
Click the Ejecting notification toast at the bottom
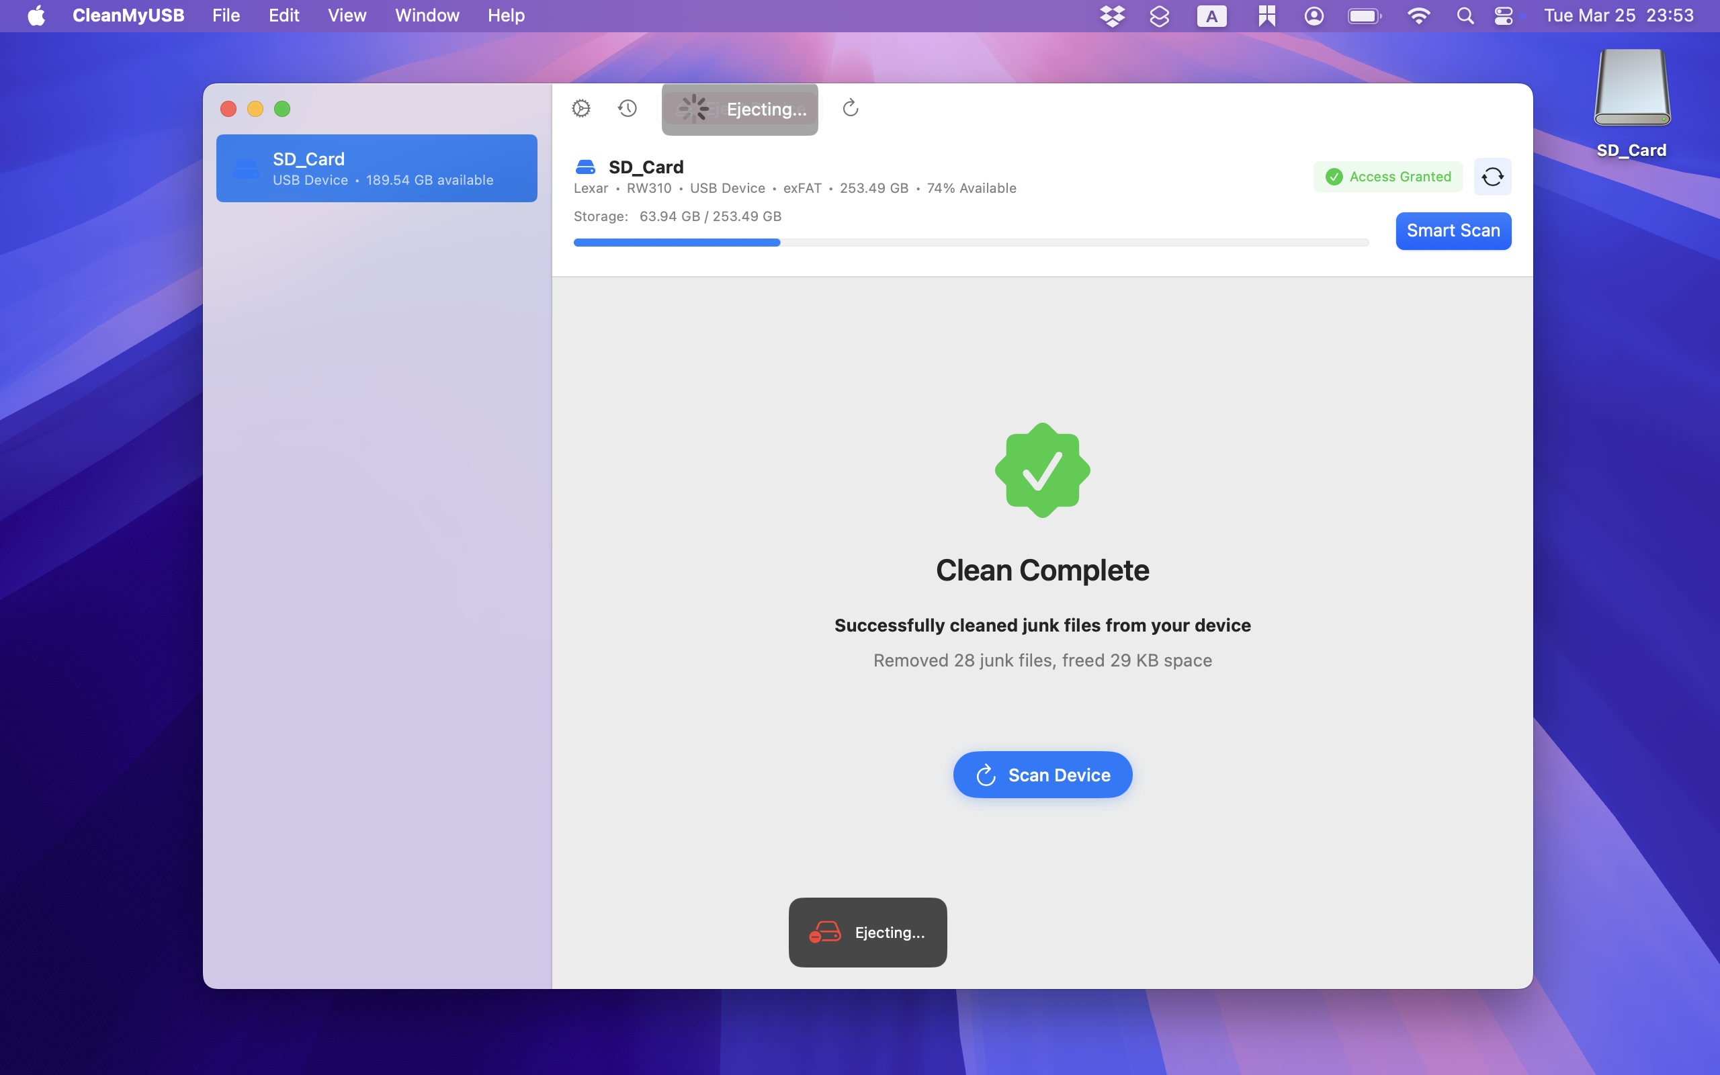(867, 932)
